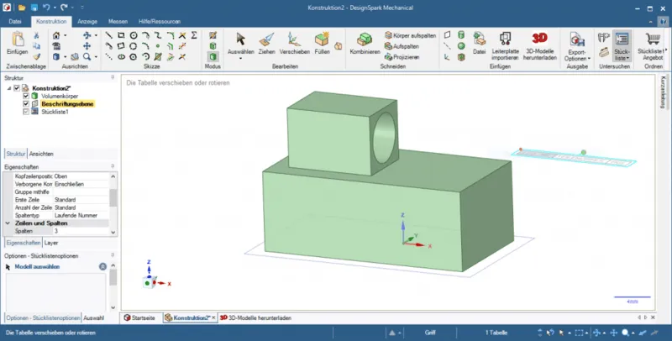672x341 pixels.
Task: Switch to the Ansichten panel tab
Action: tap(41, 154)
